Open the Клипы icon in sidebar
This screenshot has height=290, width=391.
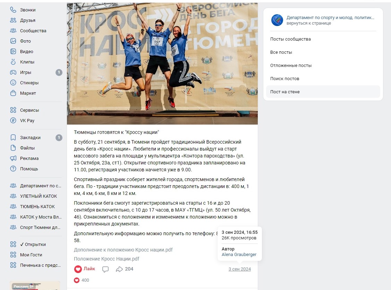(x=13, y=62)
